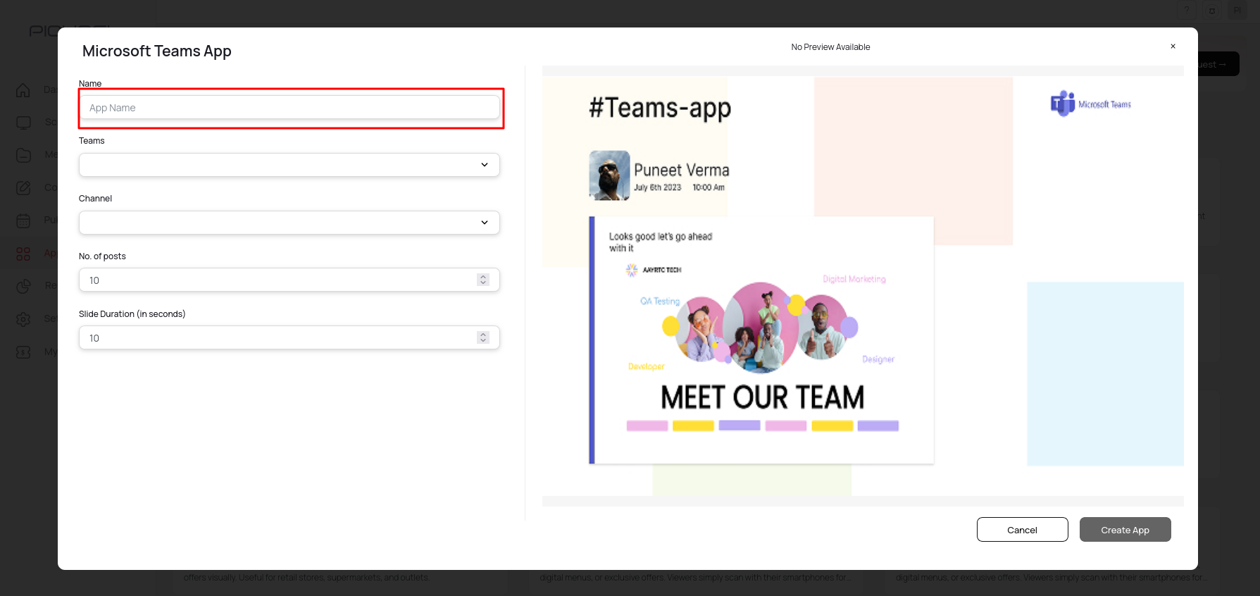Click the Cancel button

click(x=1022, y=530)
